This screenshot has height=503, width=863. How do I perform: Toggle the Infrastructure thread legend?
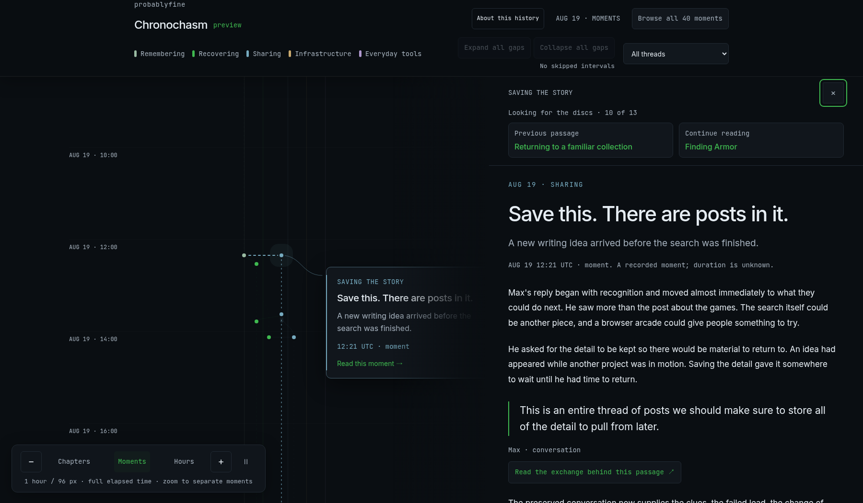point(320,54)
